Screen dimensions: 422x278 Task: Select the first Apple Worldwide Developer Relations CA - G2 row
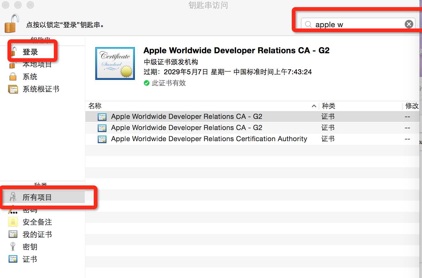coord(252,117)
